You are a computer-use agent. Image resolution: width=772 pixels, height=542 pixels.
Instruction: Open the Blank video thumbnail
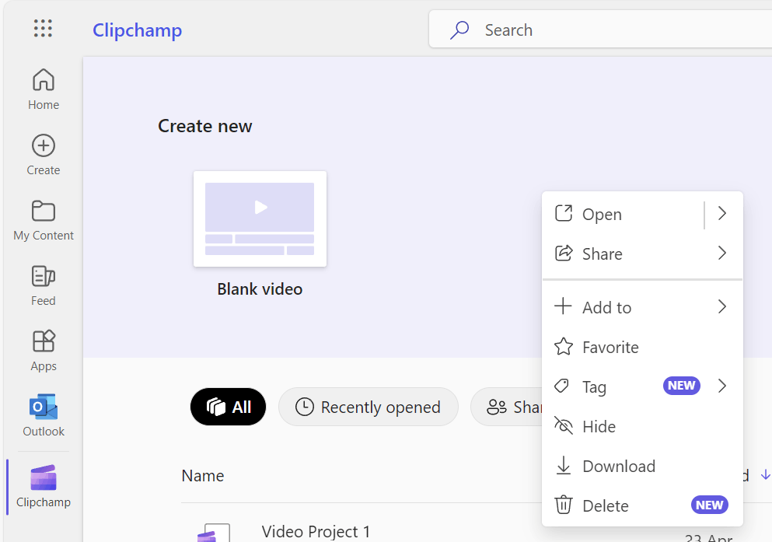(x=260, y=219)
